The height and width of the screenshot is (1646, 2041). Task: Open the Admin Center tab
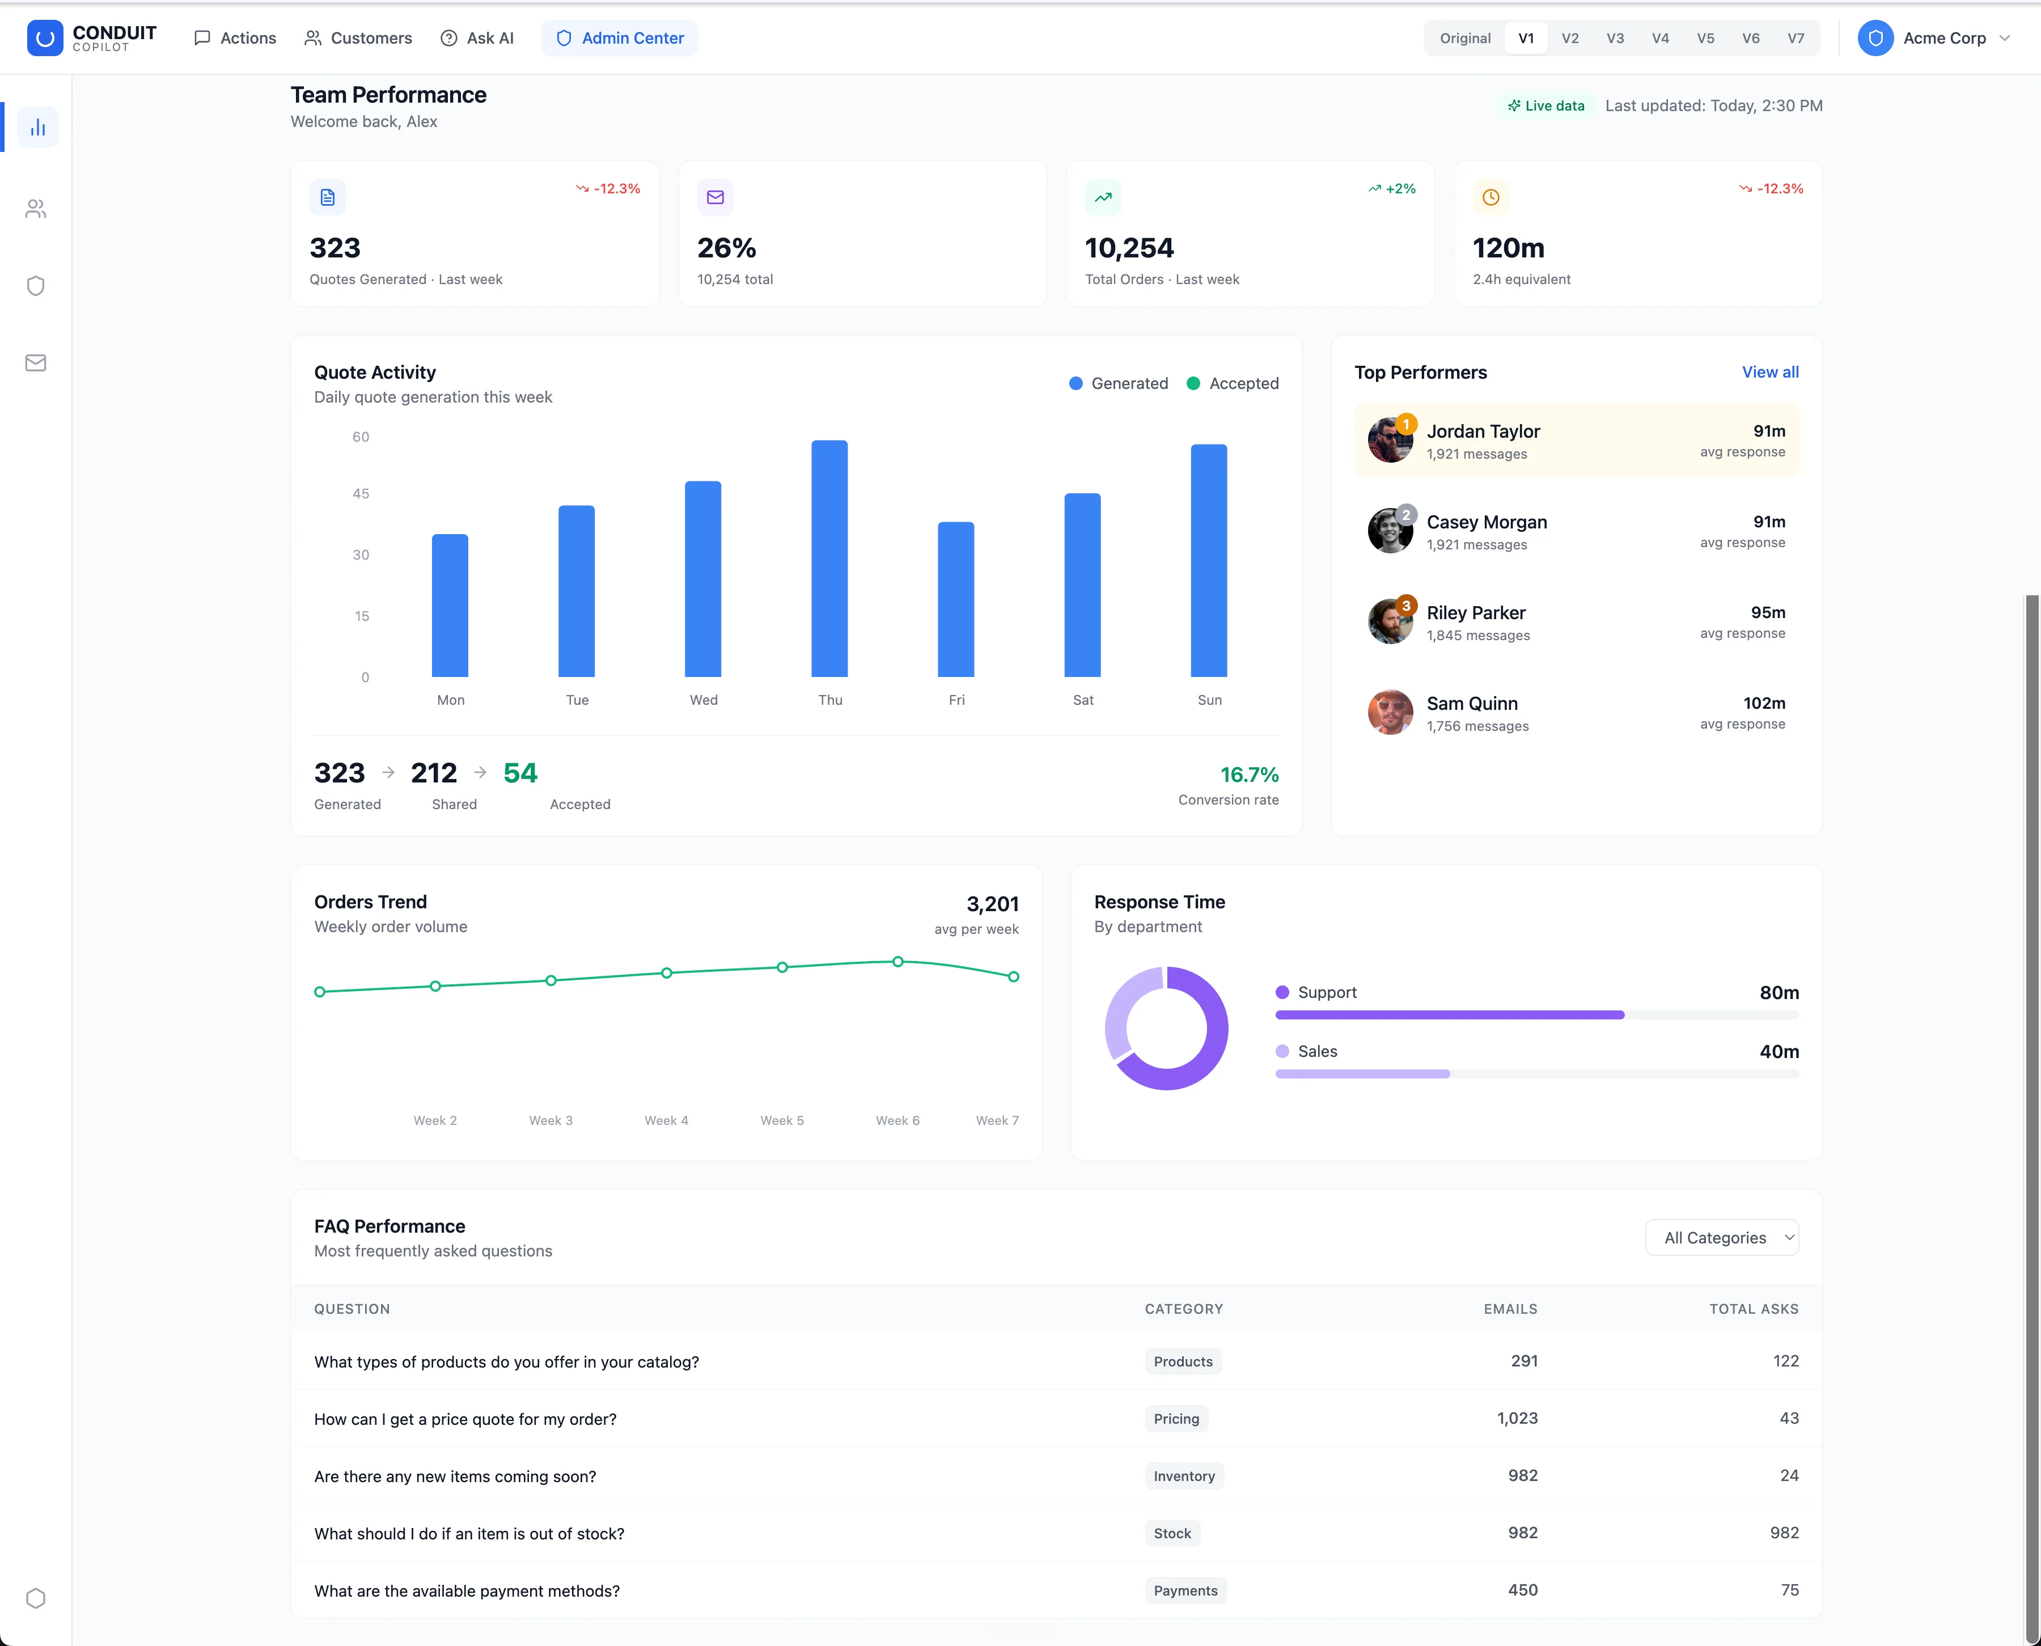[x=620, y=38]
